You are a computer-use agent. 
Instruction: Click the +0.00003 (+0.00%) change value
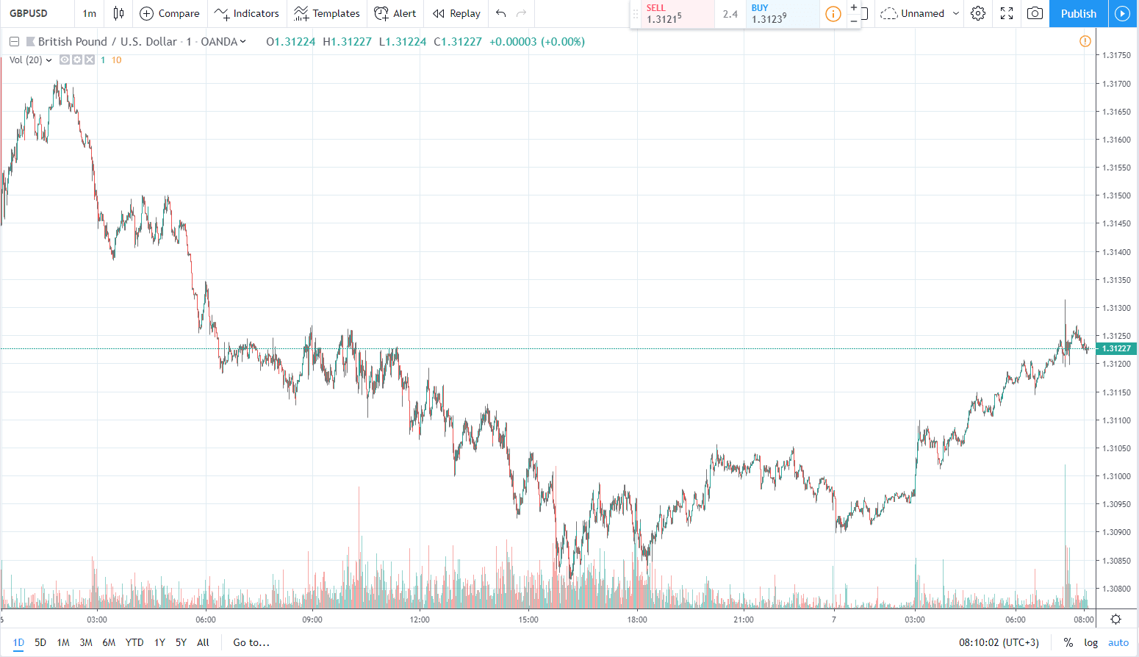coord(537,41)
